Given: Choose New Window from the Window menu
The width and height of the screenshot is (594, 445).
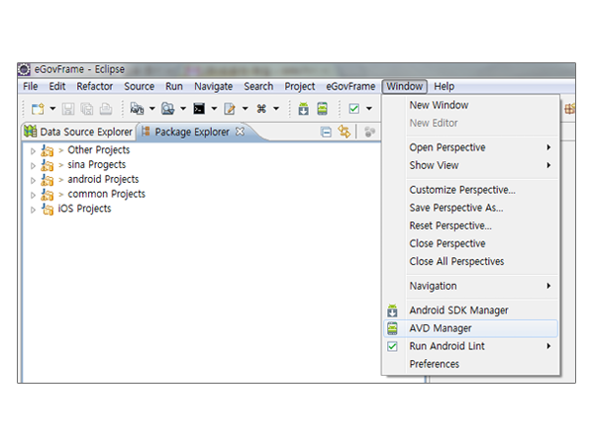Looking at the screenshot, I should tap(471, 105).
